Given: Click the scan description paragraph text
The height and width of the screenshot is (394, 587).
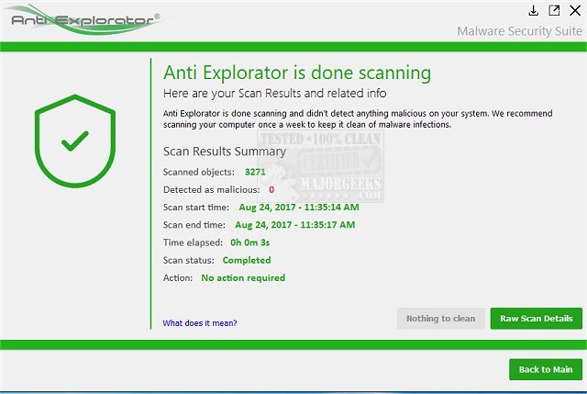Looking at the screenshot, I should tap(358, 118).
